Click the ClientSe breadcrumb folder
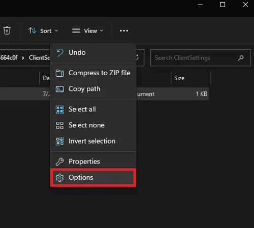This screenshot has width=254, height=228. pyautogui.click(x=40, y=58)
